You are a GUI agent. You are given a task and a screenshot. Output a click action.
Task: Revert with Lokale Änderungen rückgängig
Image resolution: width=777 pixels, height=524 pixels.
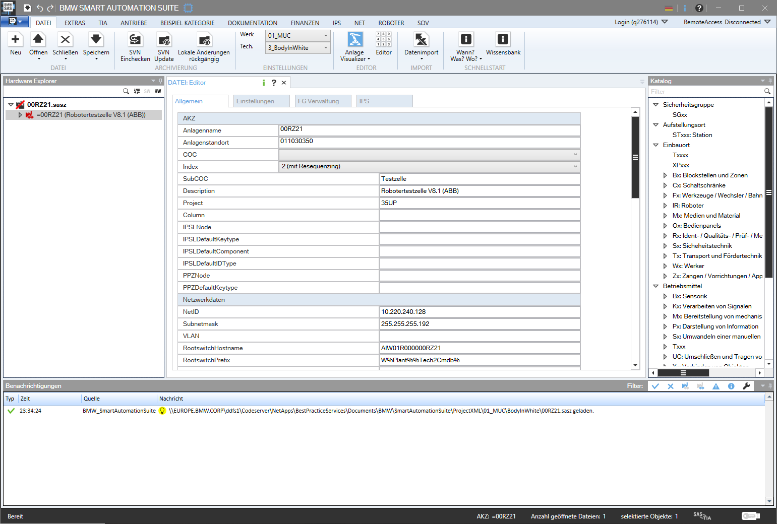pyautogui.click(x=204, y=47)
